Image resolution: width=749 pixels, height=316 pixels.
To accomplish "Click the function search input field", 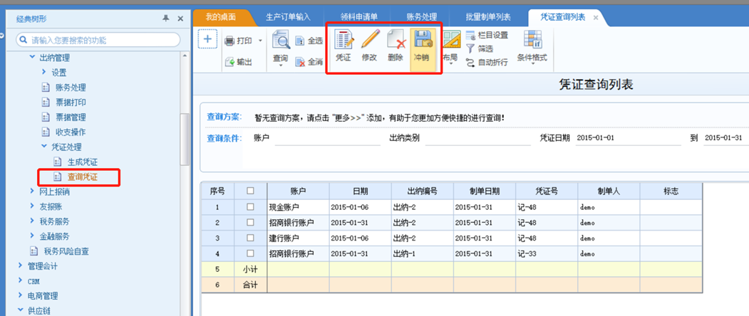I will (x=98, y=40).
